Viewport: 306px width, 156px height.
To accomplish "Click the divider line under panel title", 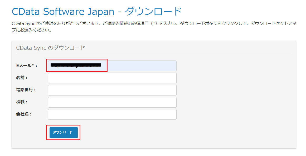I will tap(154, 54).
